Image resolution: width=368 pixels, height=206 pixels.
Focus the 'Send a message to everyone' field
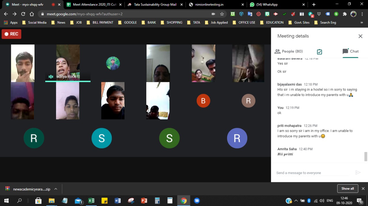313,173
